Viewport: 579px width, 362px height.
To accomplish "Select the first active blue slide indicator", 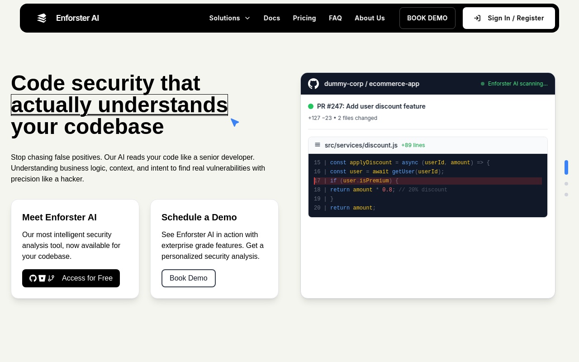I will click(x=566, y=167).
